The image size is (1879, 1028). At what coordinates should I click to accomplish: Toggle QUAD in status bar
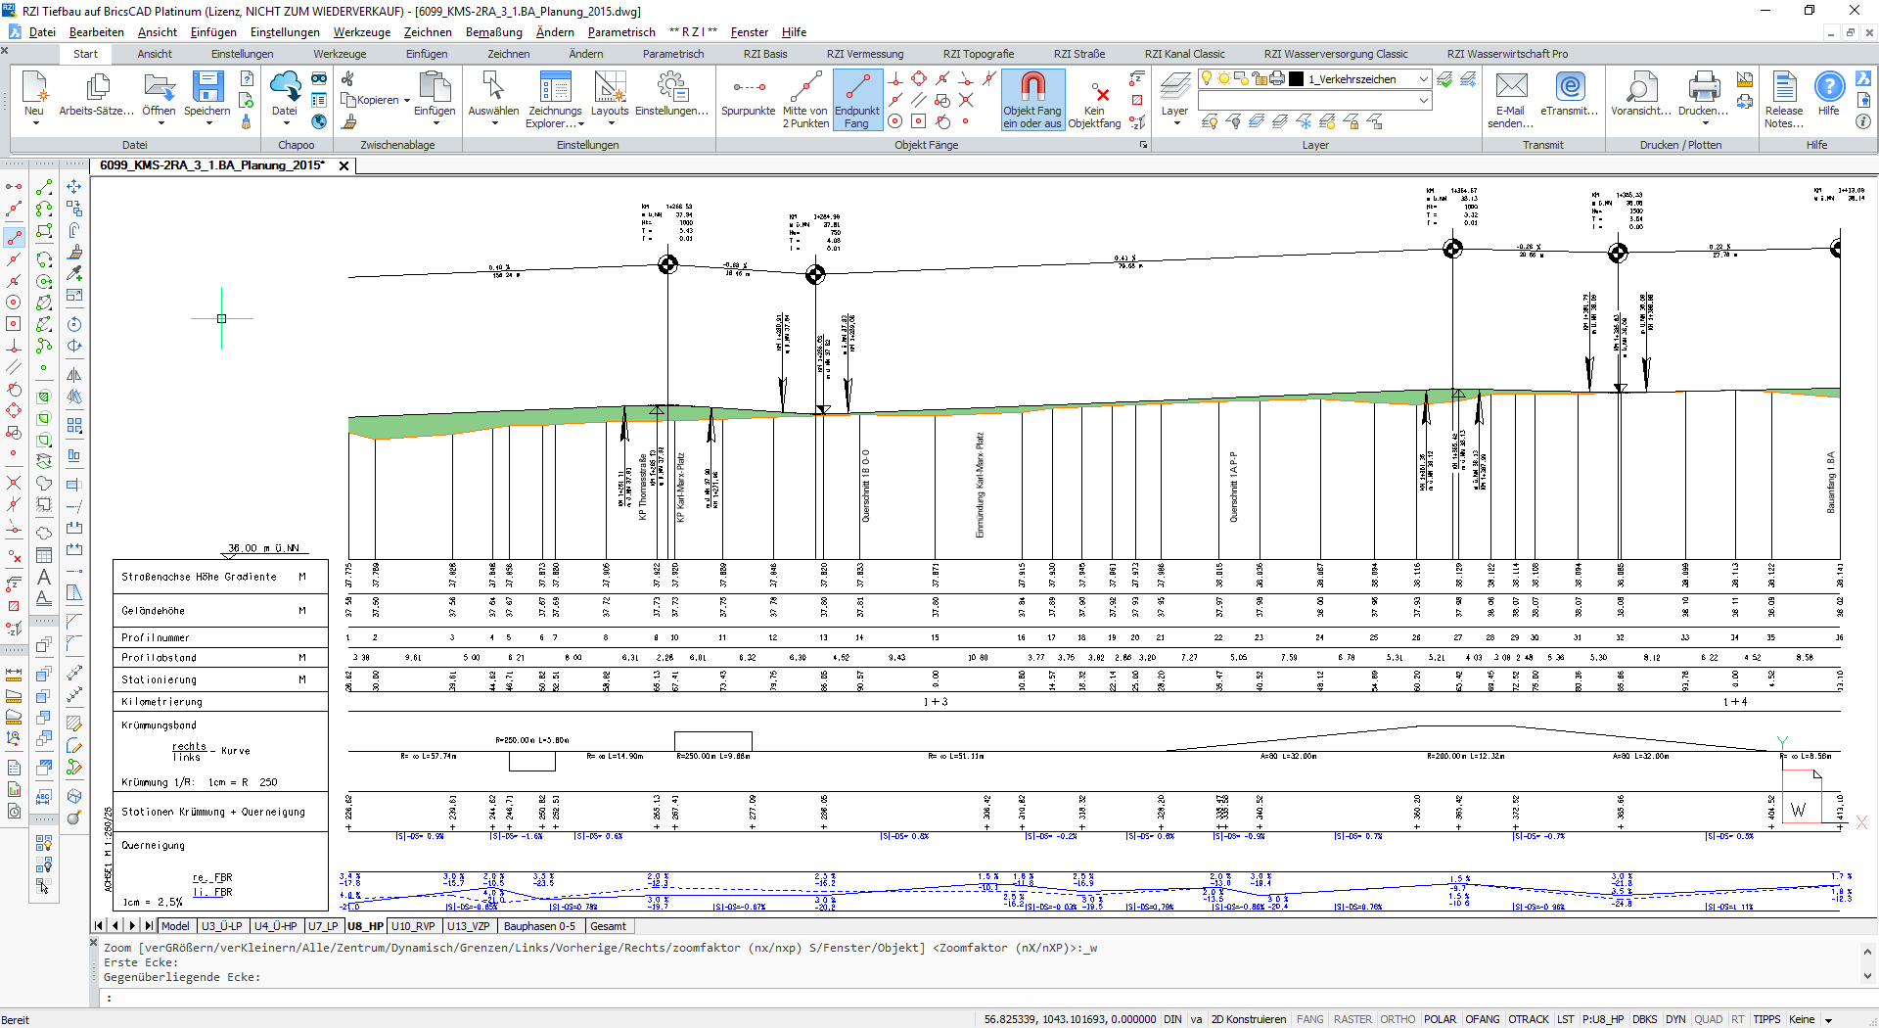coord(1708,1019)
